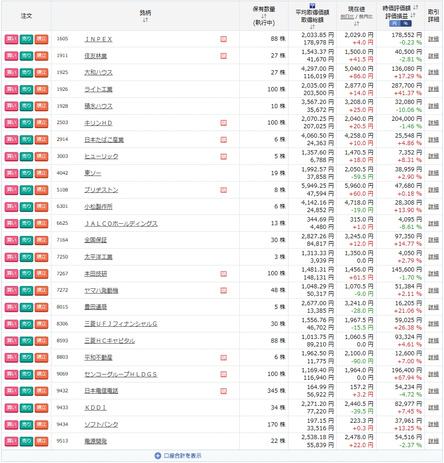The image size is (444, 463).
Task: Sort by 保有数量 arrows
Action: pyautogui.click(x=264, y=16)
